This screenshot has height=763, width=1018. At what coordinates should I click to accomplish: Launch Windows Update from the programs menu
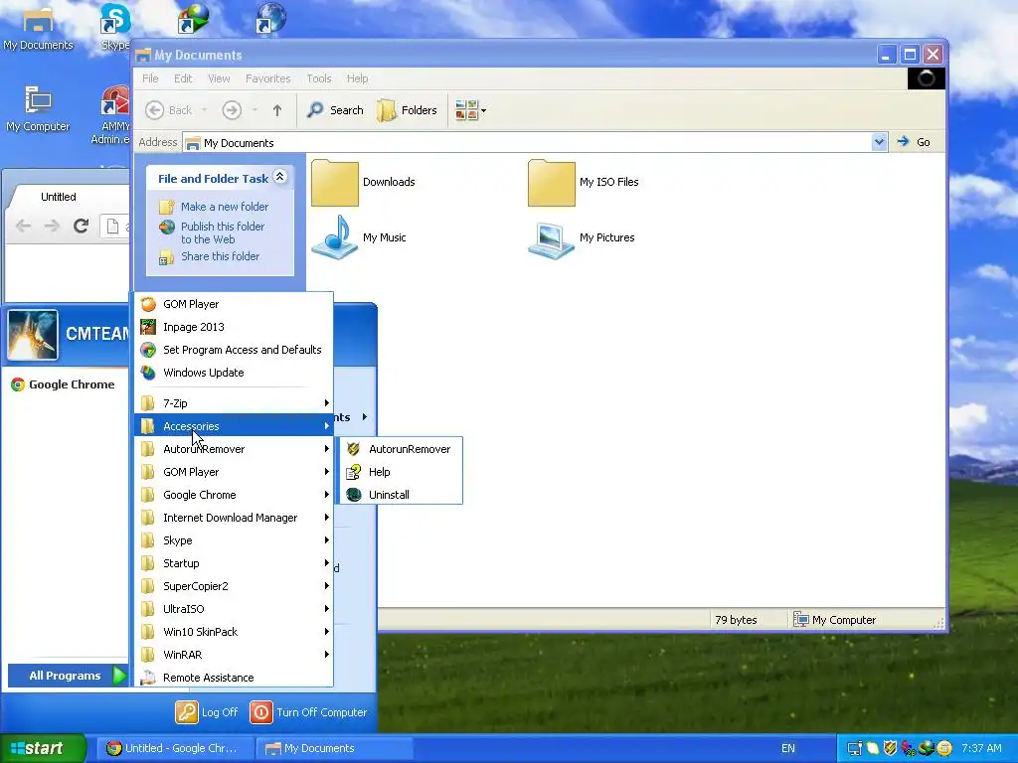coord(234,373)
